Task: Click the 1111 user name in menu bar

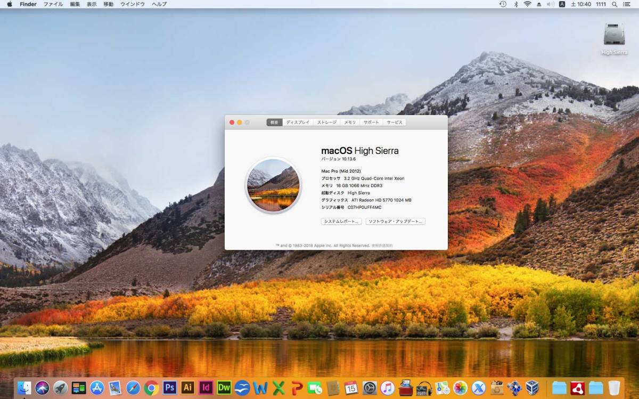Action: pyautogui.click(x=601, y=4)
